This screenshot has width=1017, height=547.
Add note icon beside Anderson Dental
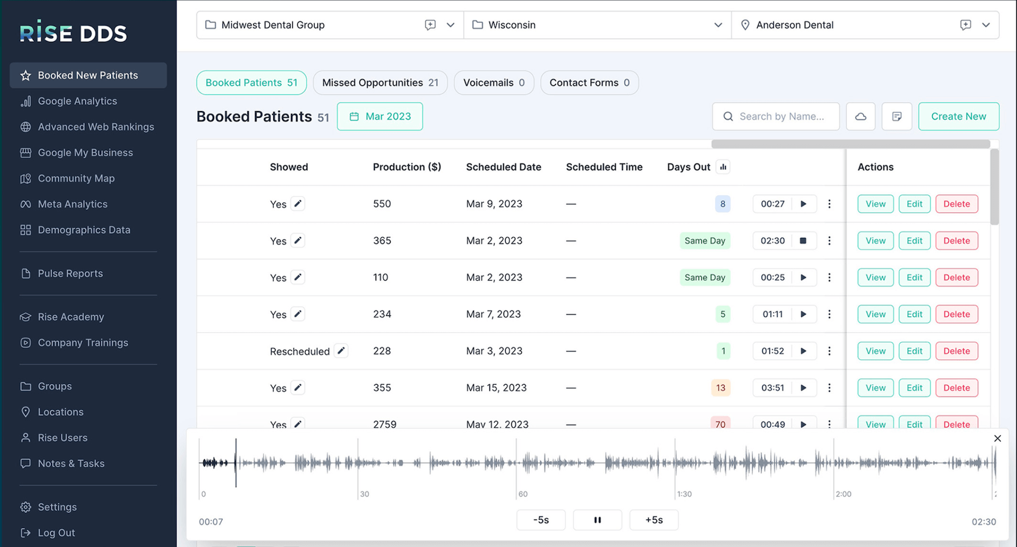[965, 25]
